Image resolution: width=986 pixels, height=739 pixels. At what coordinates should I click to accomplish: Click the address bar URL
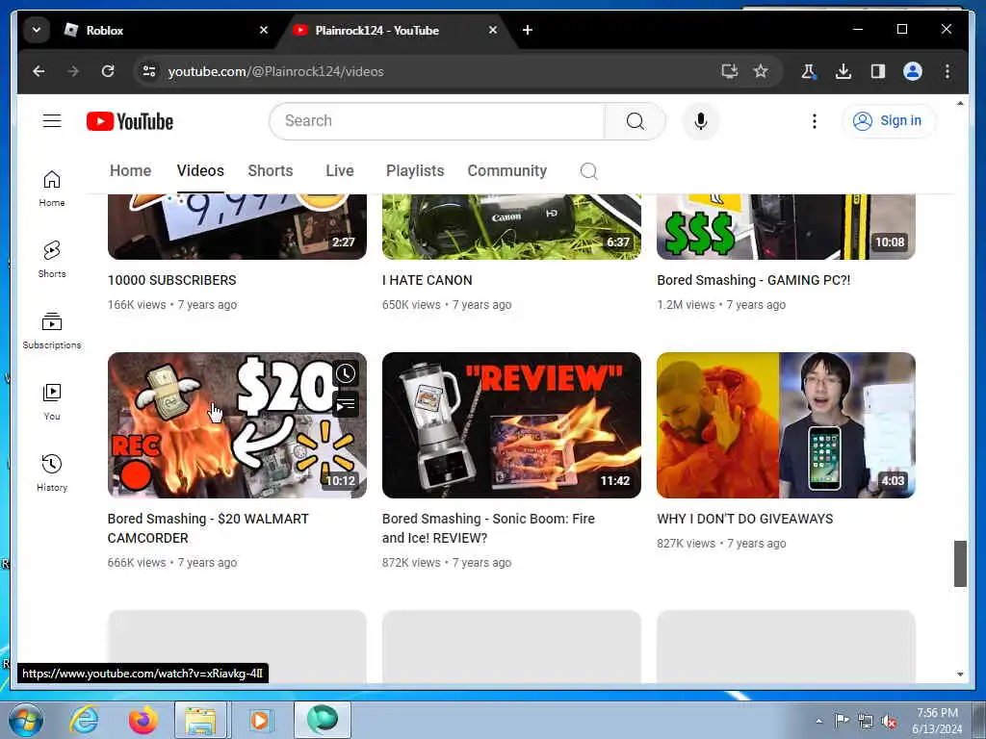pos(275,71)
